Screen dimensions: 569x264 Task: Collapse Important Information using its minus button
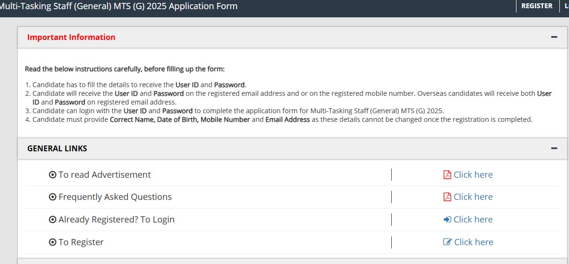pos(554,37)
